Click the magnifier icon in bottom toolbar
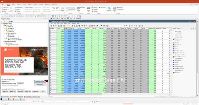 click(x=38, y=102)
